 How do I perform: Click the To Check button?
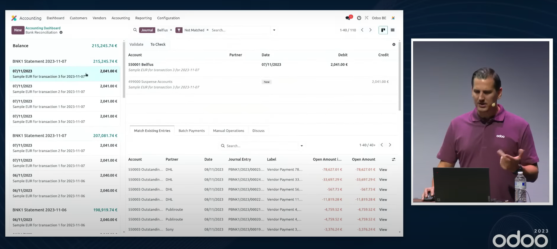click(x=158, y=44)
